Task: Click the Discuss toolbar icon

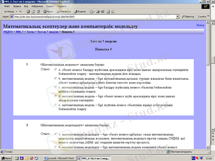Action: pos(108,12)
